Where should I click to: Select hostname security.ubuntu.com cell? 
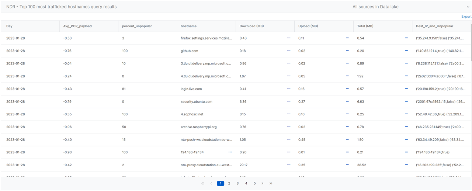click(196, 101)
